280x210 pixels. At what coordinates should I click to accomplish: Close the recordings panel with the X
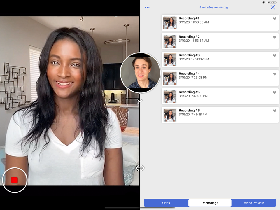[x=273, y=7]
